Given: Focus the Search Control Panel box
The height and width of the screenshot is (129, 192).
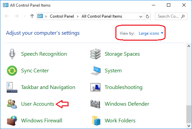Looking at the screenshot, I should [171, 16].
